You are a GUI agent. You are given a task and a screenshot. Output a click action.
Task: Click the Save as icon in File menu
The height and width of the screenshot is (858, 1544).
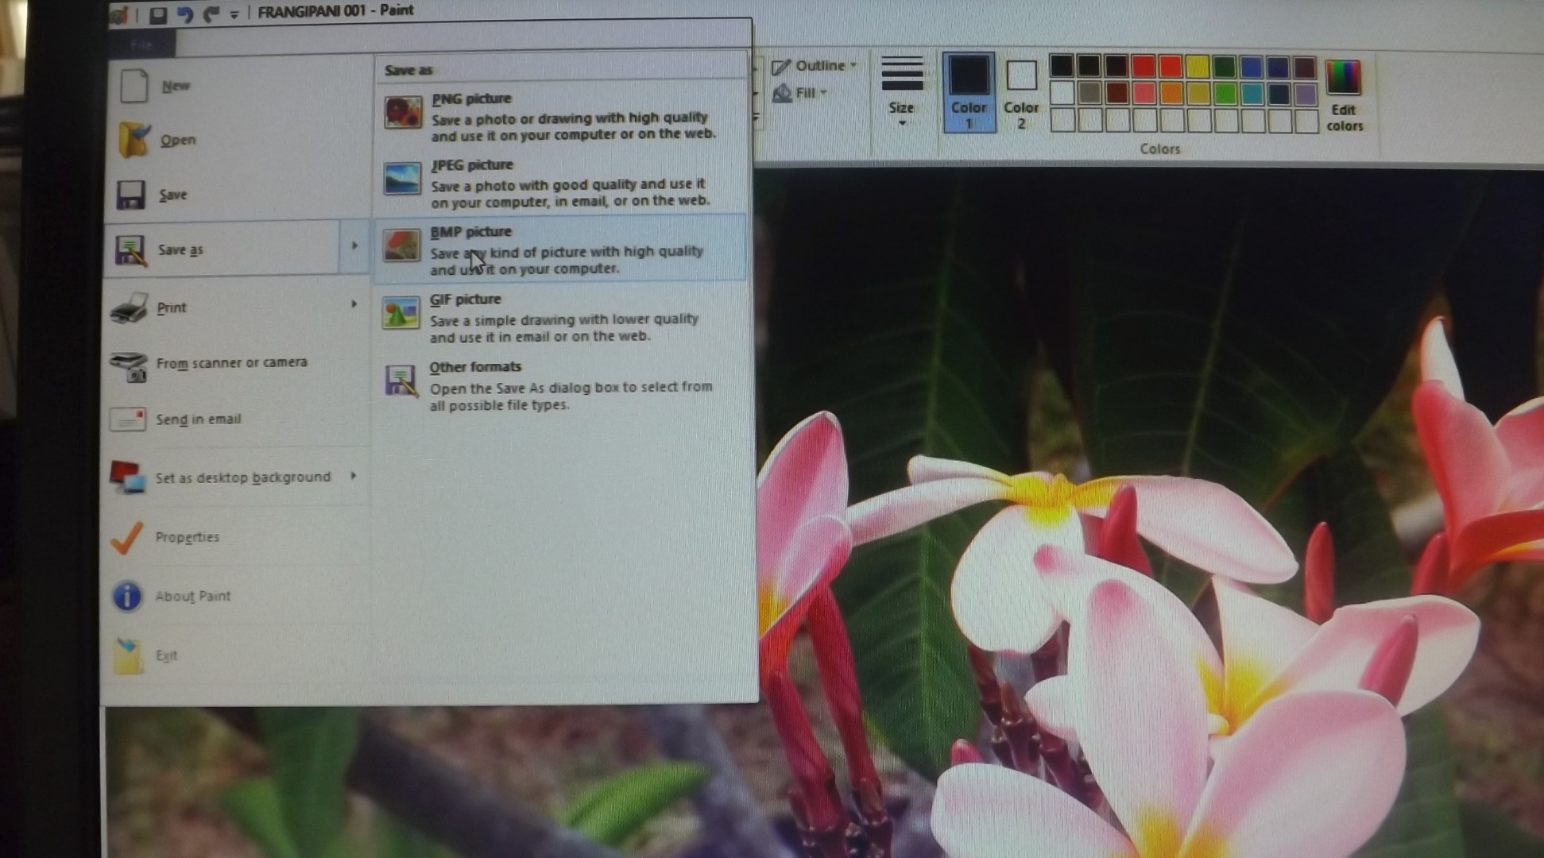click(x=130, y=249)
